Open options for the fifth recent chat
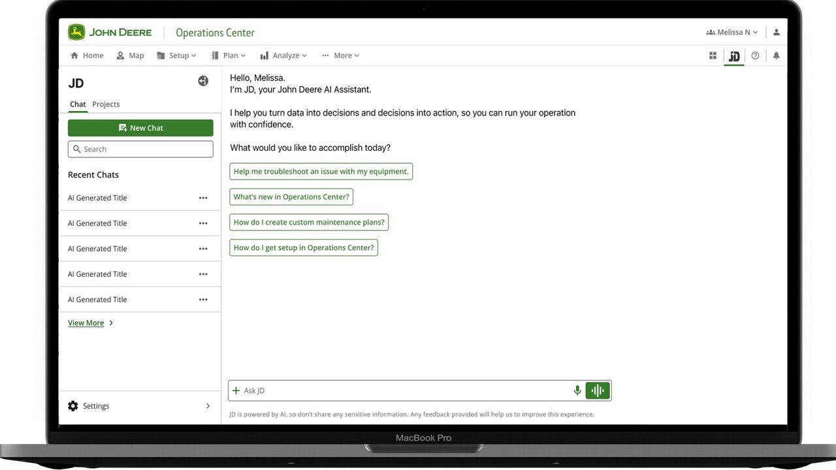This screenshot has height=470, width=836. click(203, 300)
